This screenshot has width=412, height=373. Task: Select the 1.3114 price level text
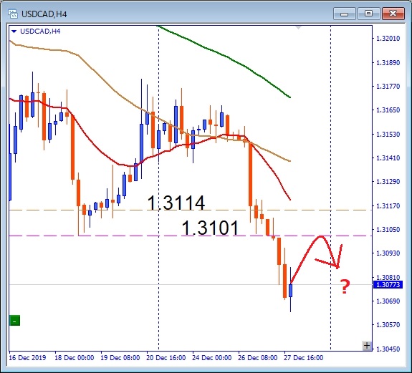[x=176, y=203]
